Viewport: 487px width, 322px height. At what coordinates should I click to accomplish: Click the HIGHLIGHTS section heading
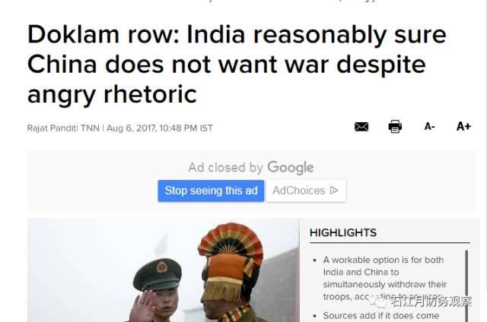point(343,232)
